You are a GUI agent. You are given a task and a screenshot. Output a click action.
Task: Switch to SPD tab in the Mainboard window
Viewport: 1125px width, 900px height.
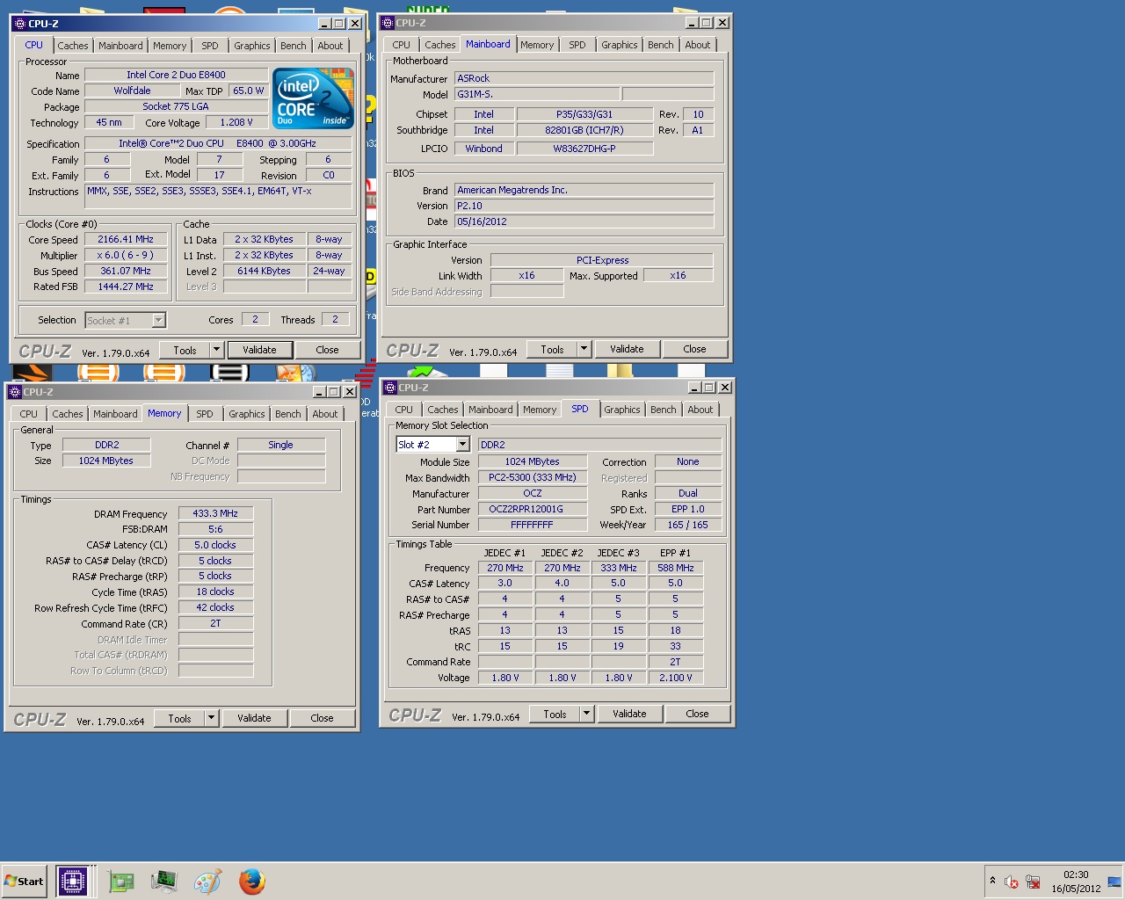(x=577, y=45)
